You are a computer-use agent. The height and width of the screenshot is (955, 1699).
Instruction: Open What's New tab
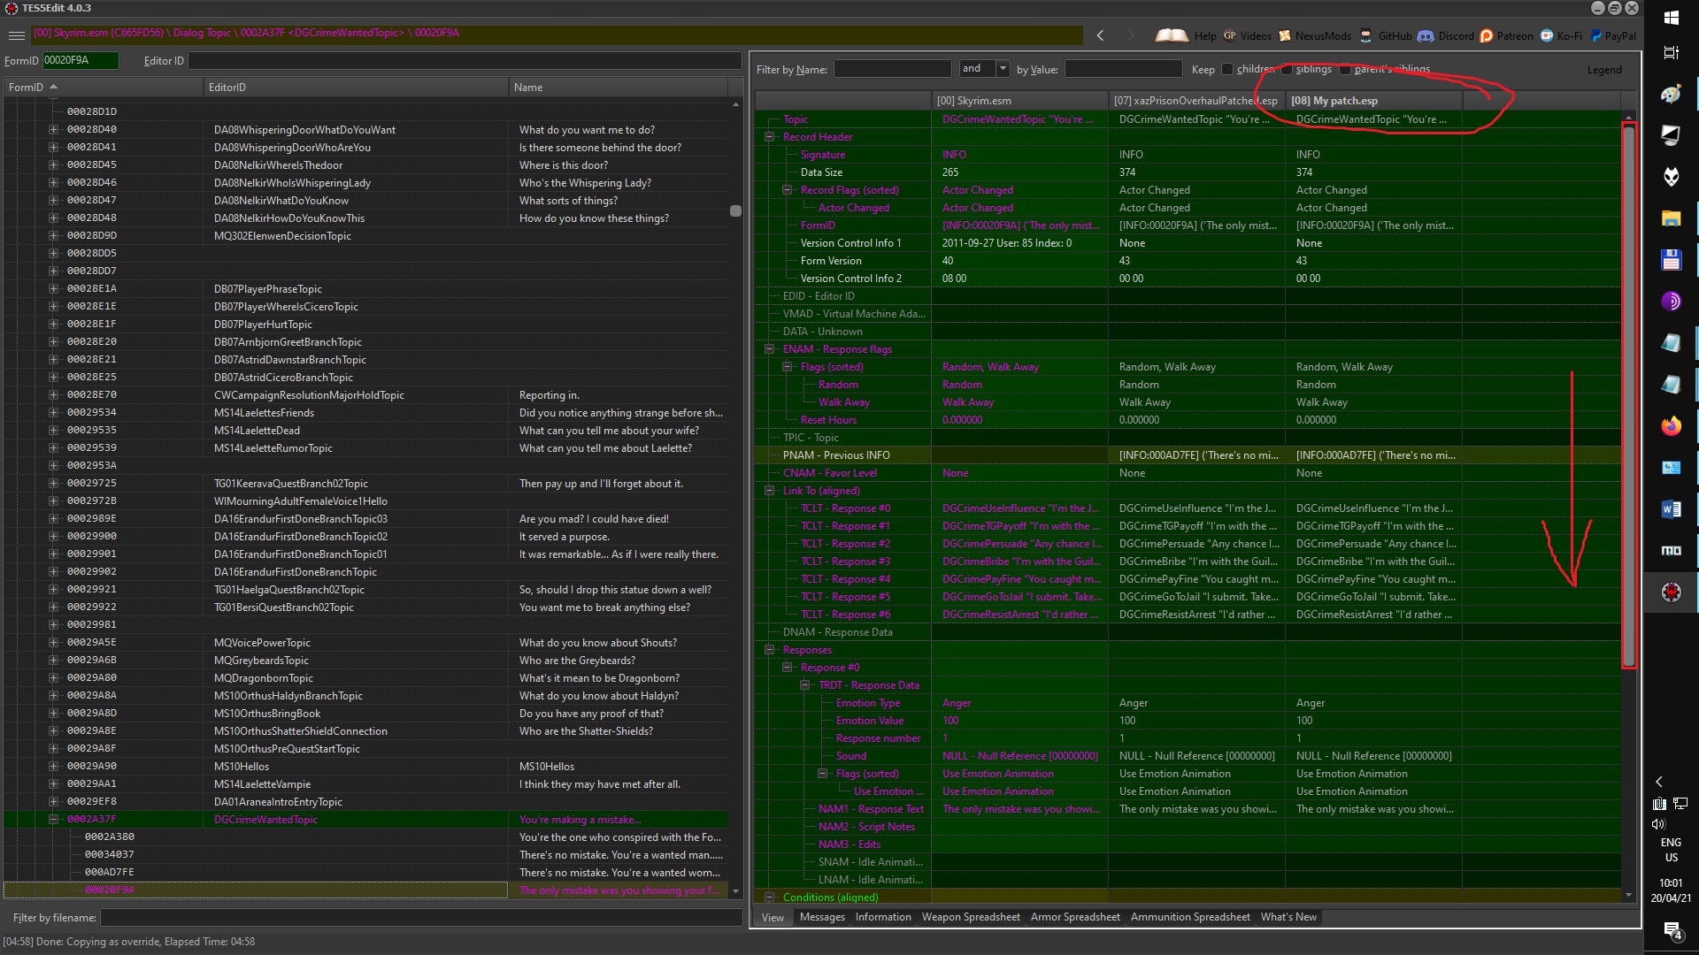[1288, 917]
